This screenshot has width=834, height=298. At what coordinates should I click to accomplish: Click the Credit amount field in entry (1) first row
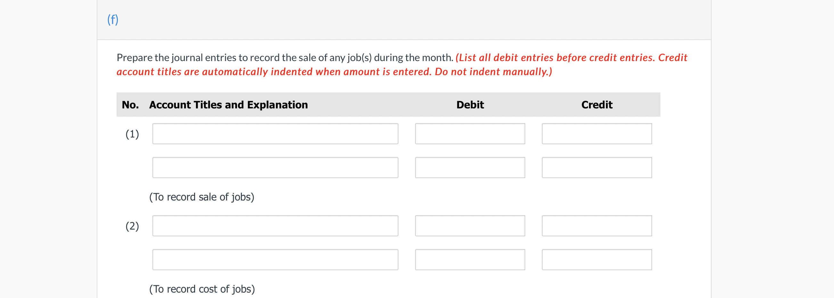pos(597,133)
